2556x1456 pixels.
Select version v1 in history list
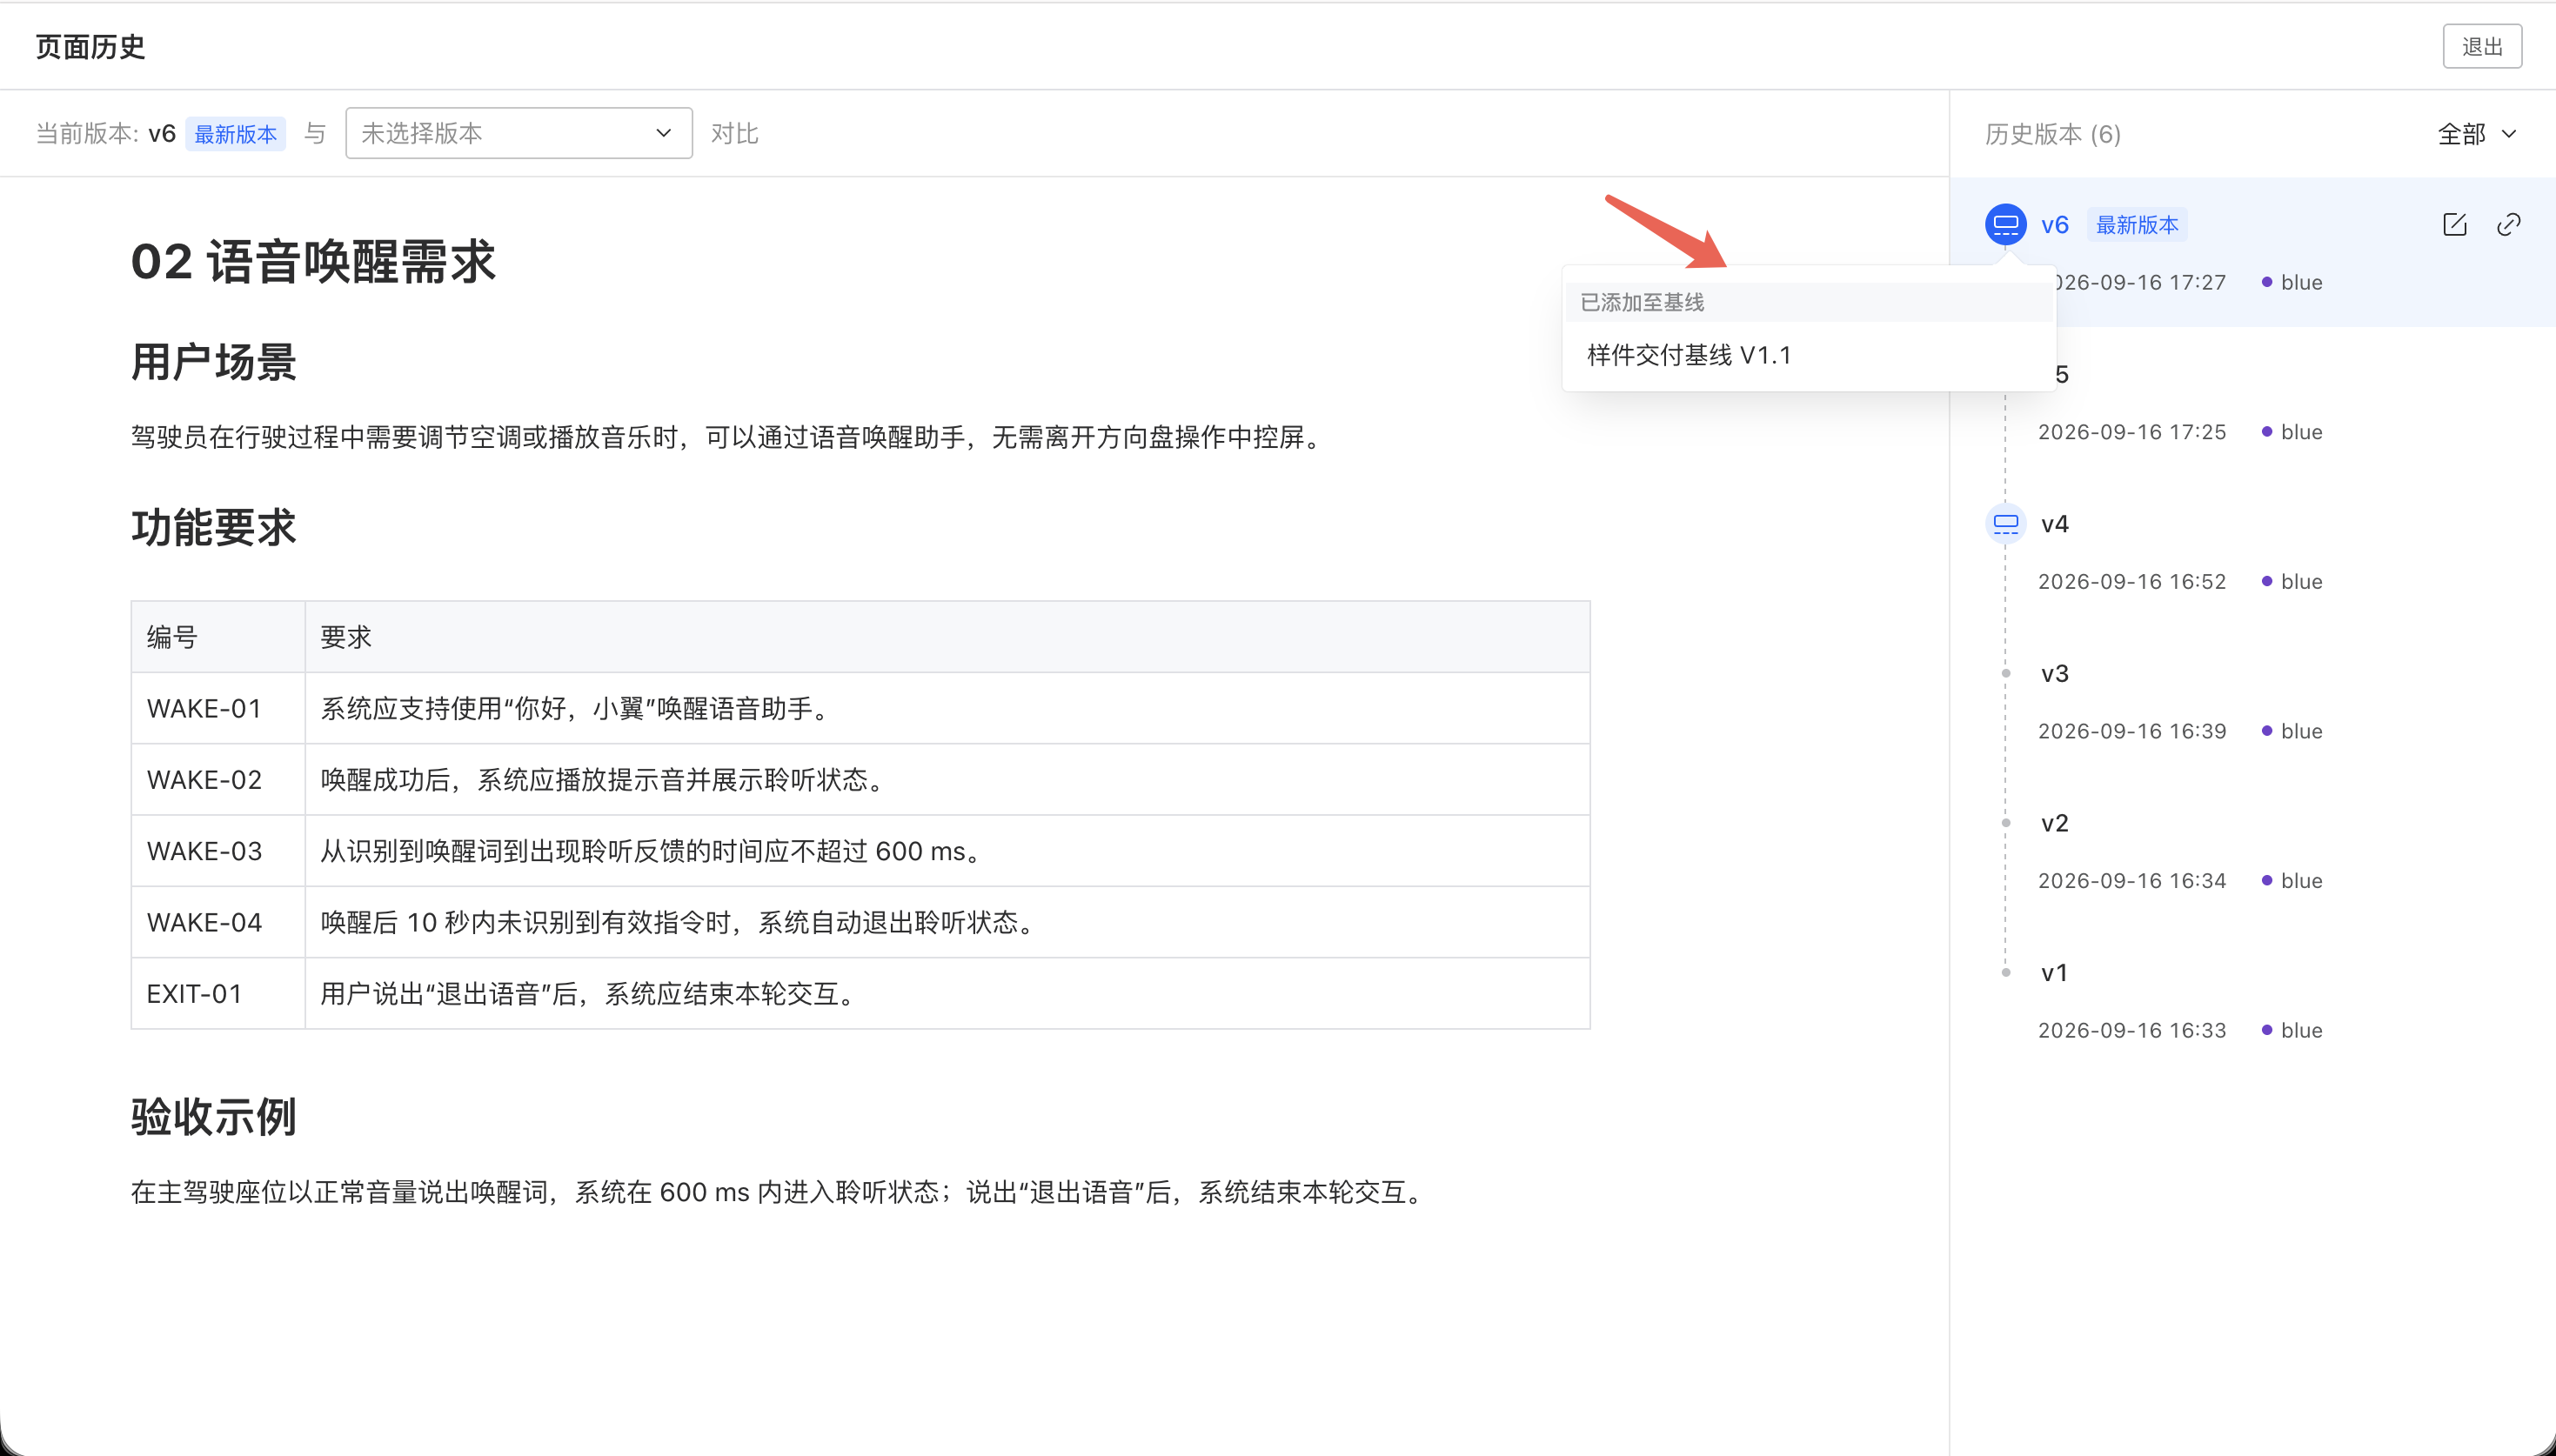(x=2054, y=973)
